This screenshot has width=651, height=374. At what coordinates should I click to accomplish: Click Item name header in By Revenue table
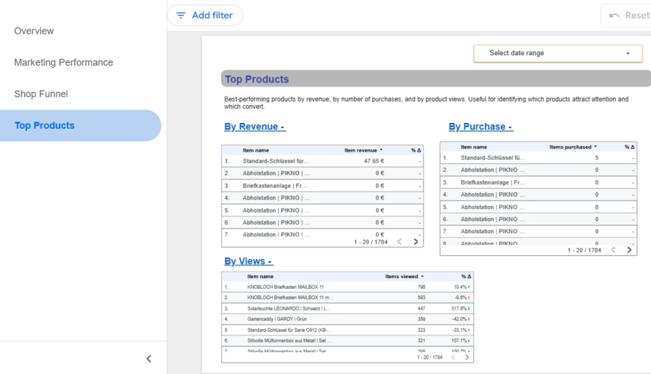tap(256, 150)
